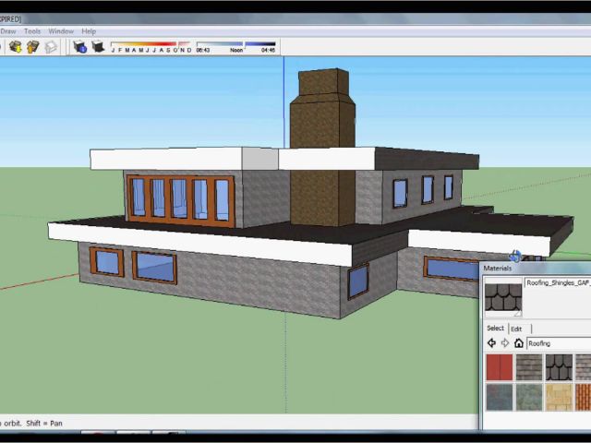Click the Materials home (In Model) icon

pyautogui.click(x=519, y=343)
